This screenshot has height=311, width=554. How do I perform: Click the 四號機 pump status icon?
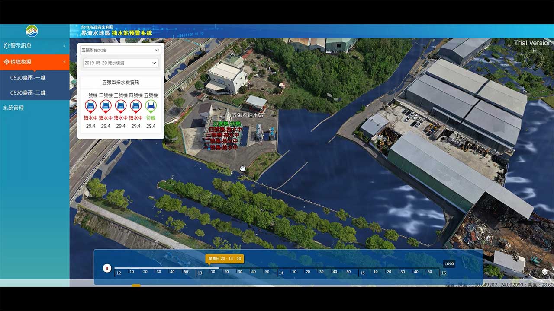[136, 106]
